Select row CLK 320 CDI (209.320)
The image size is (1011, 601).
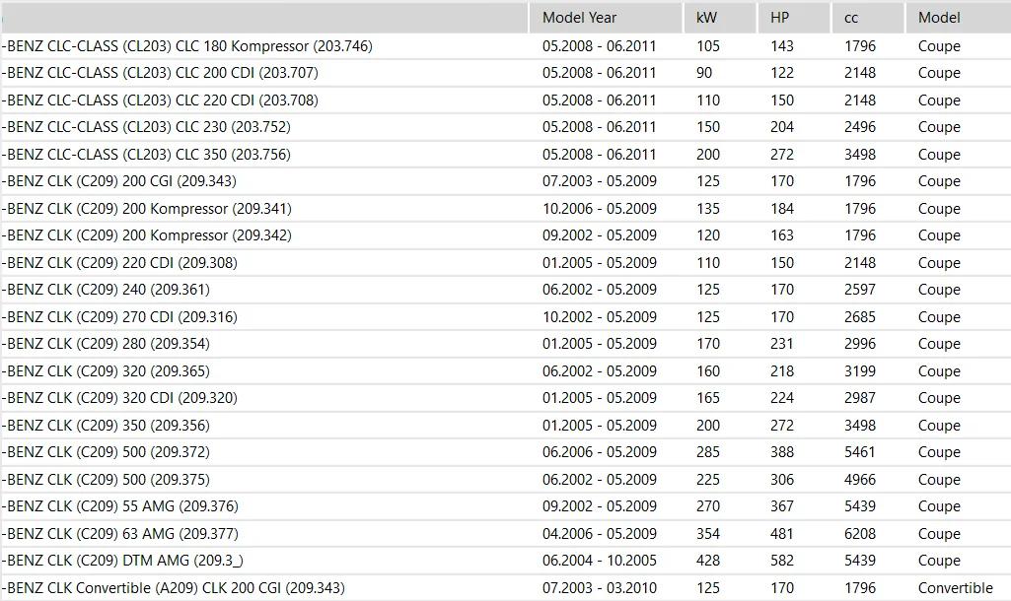click(x=505, y=397)
